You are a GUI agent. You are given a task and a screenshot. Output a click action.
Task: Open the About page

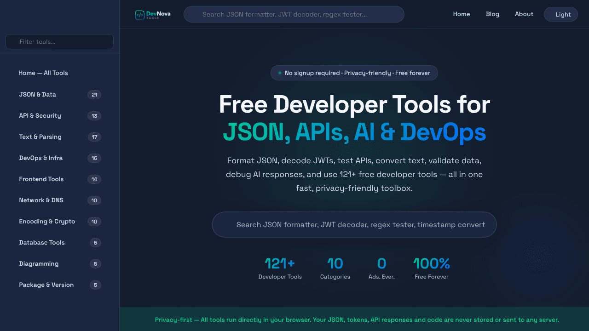click(x=524, y=14)
